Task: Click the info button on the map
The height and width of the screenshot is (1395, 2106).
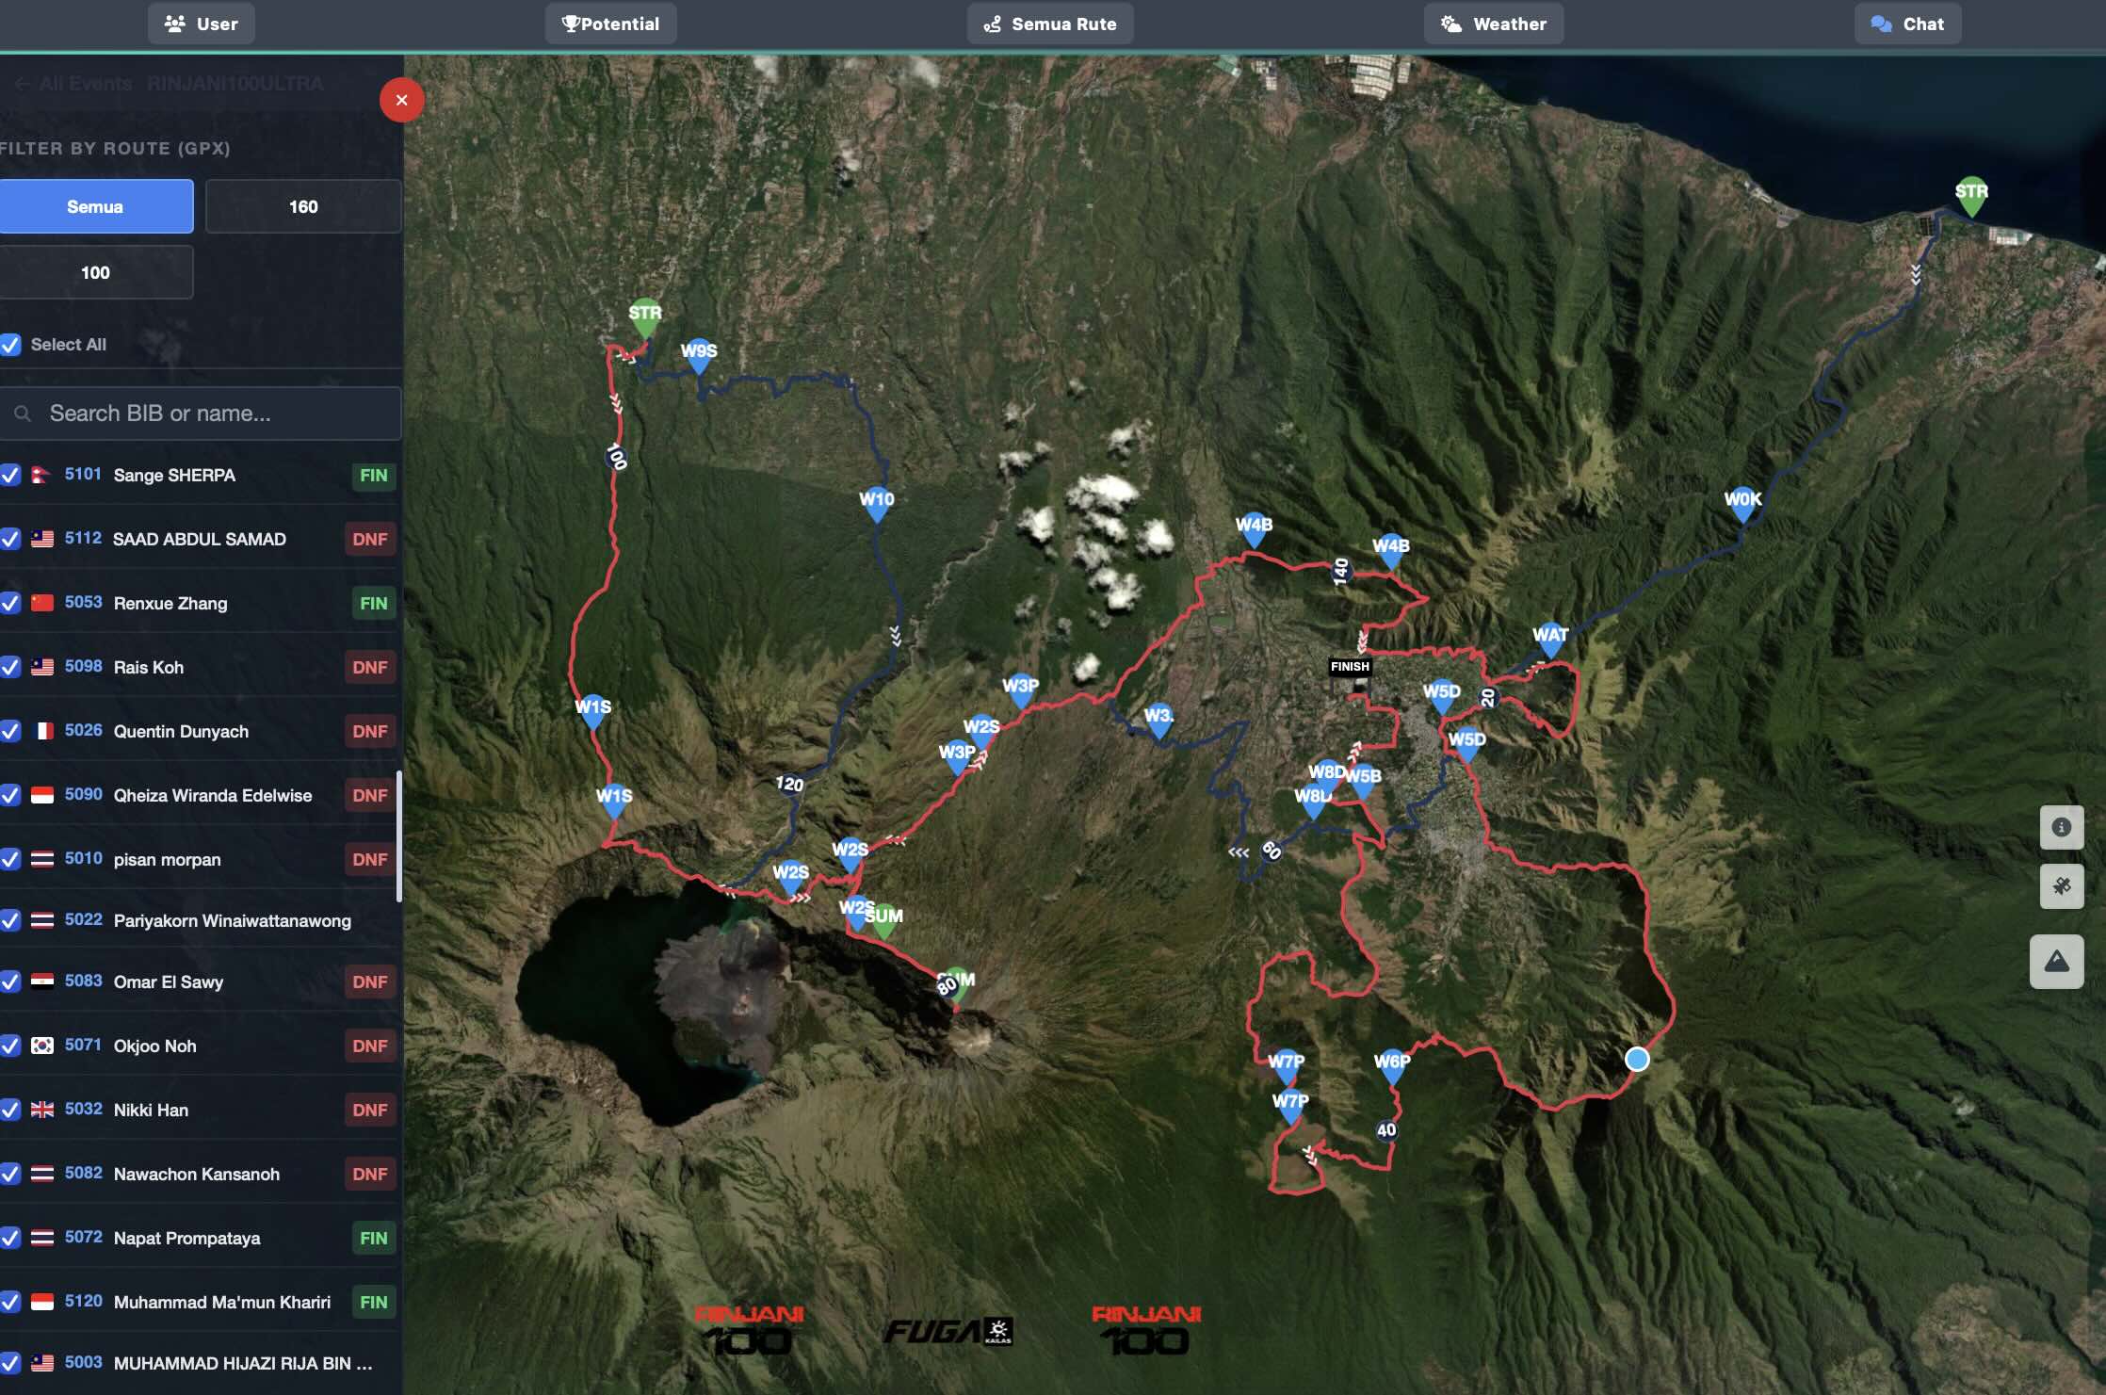Action: [2061, 827]
